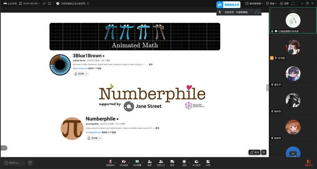Open the emoji reaction icon
The image size is (317, 169).
click(x=30, y=163)
